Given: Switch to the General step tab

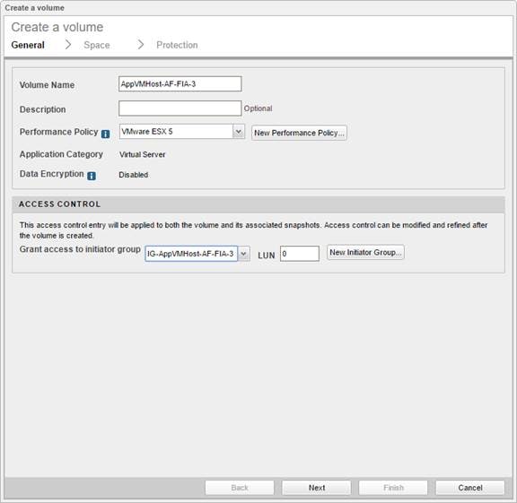Looking at the screenshot, I should coord(28,45).
